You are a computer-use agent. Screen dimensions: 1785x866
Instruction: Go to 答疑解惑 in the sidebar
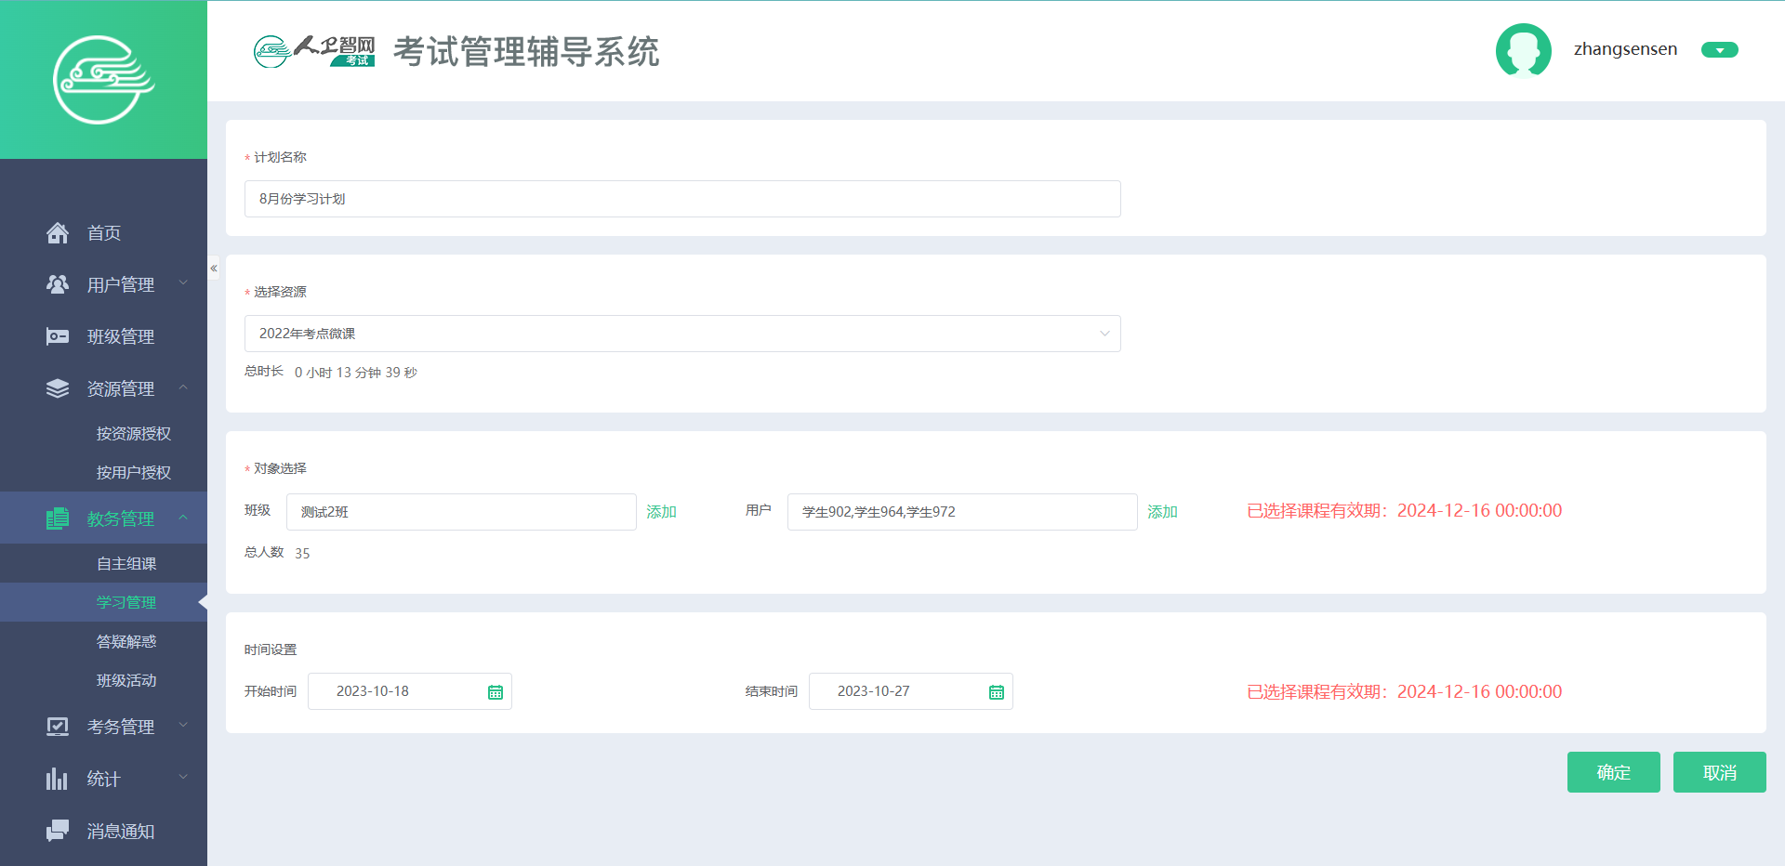pos(126,642)
